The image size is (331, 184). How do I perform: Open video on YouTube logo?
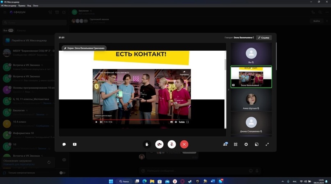[182, 122]
